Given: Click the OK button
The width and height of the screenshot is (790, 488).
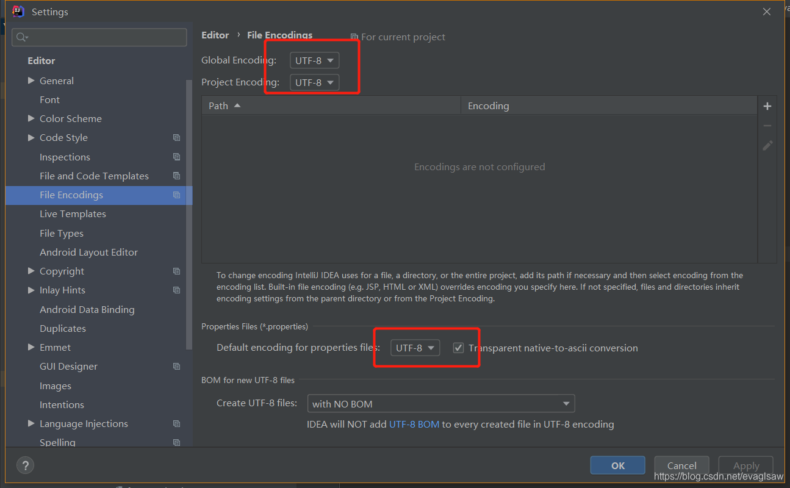Looking at the screenshot, I should point(617,465).
